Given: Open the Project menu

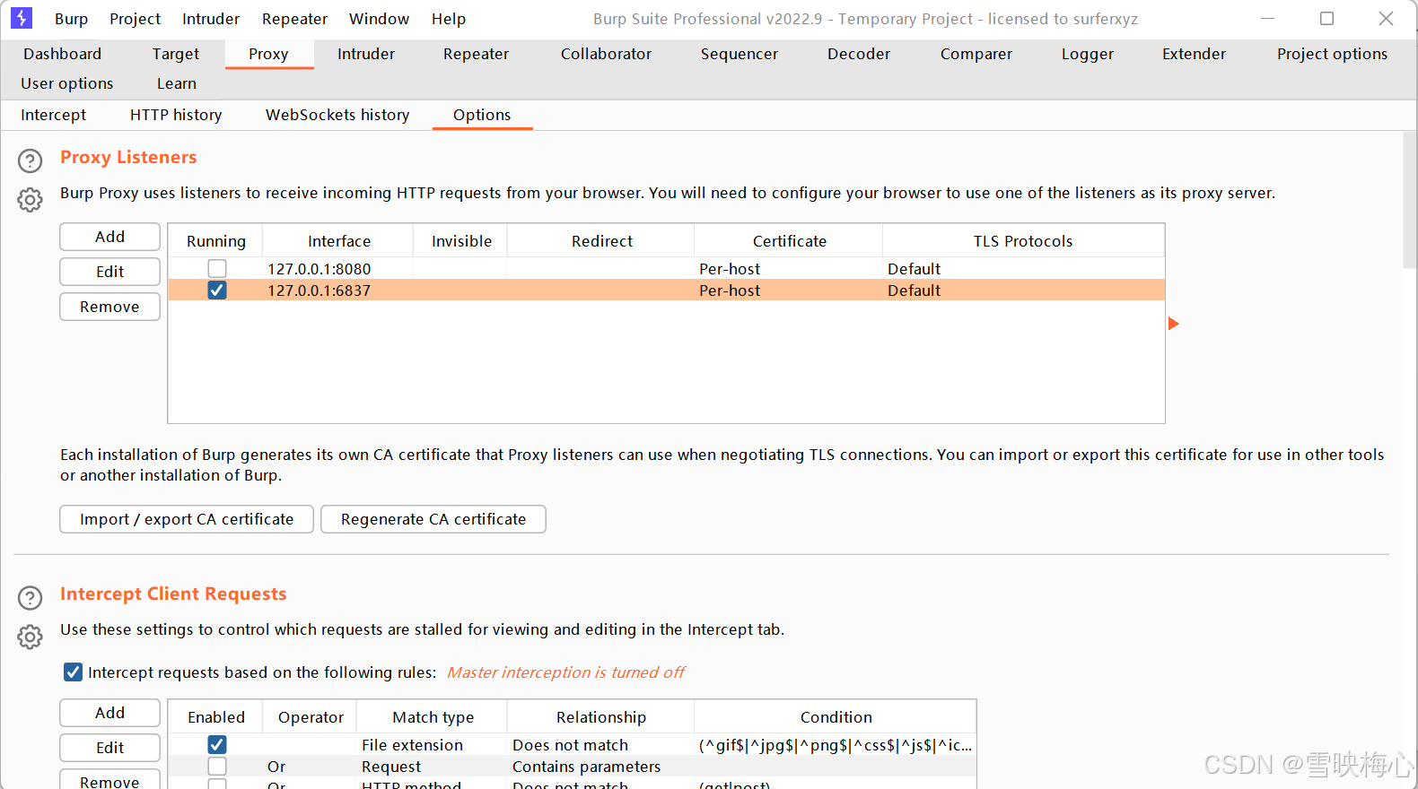Looking at the screenshot, I should (135, 19).
